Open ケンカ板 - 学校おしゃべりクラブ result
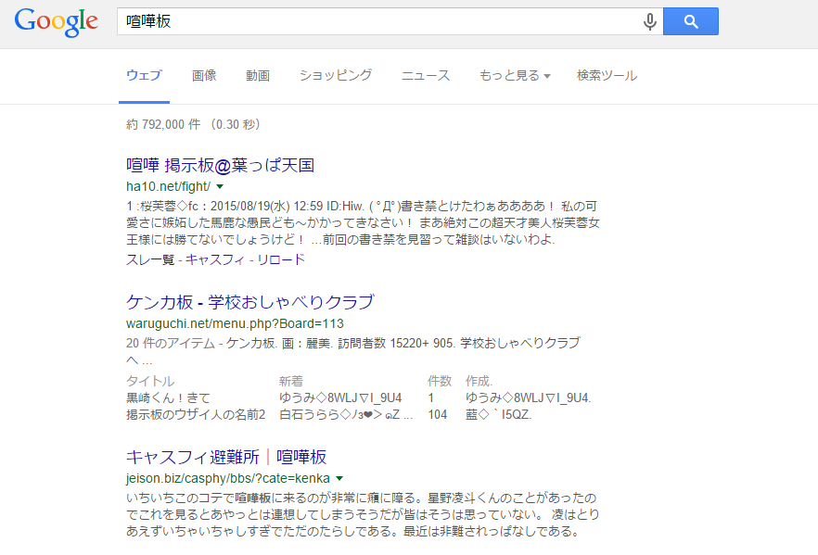The image size is (818, 555). (250, 302)
